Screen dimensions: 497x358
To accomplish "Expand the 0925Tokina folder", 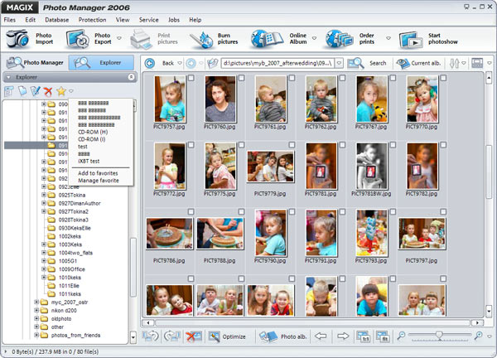I will point(44,195).
